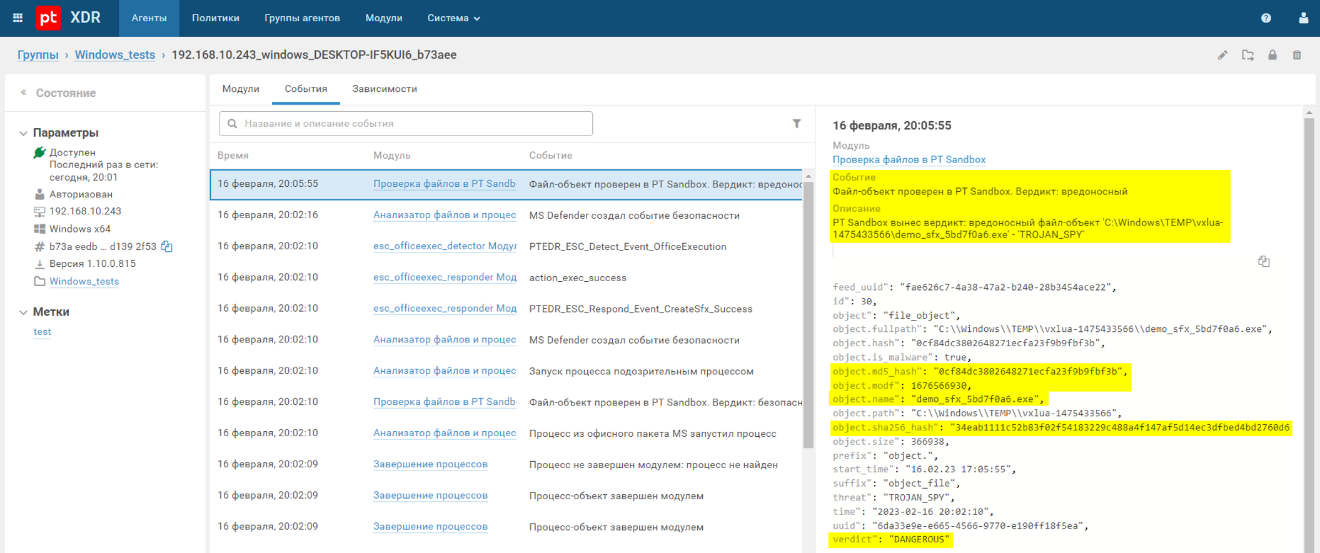Image resolution: width=1320 pixels, height=553 pixels.
Task: Collapse the Состояние side panel
Action: click(24, 92)
